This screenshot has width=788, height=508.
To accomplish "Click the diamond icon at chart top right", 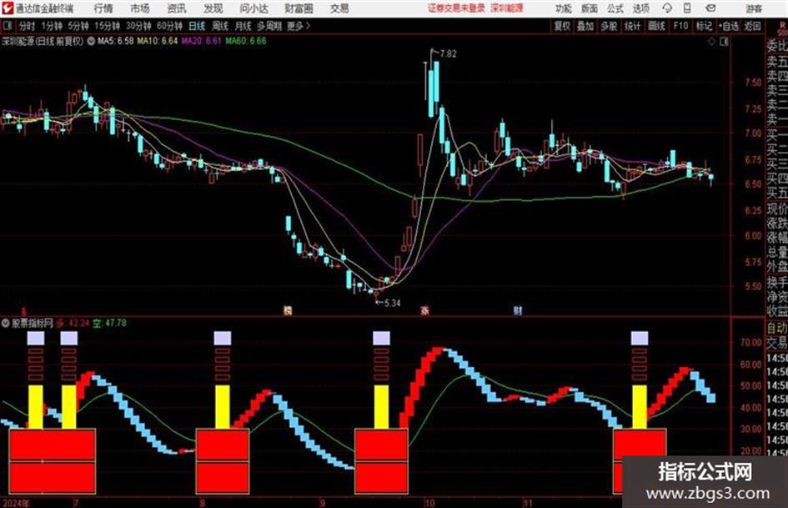I will click(711, 42).
